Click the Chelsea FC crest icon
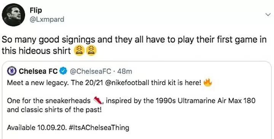The width and height of the screenshot is (274, 139). [12, 71]
